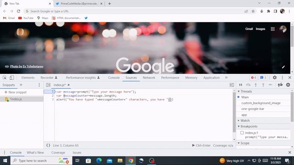Click the blue issues counter badge
The width and height of the screenshot is (294, 165).
tap(263, 77)
